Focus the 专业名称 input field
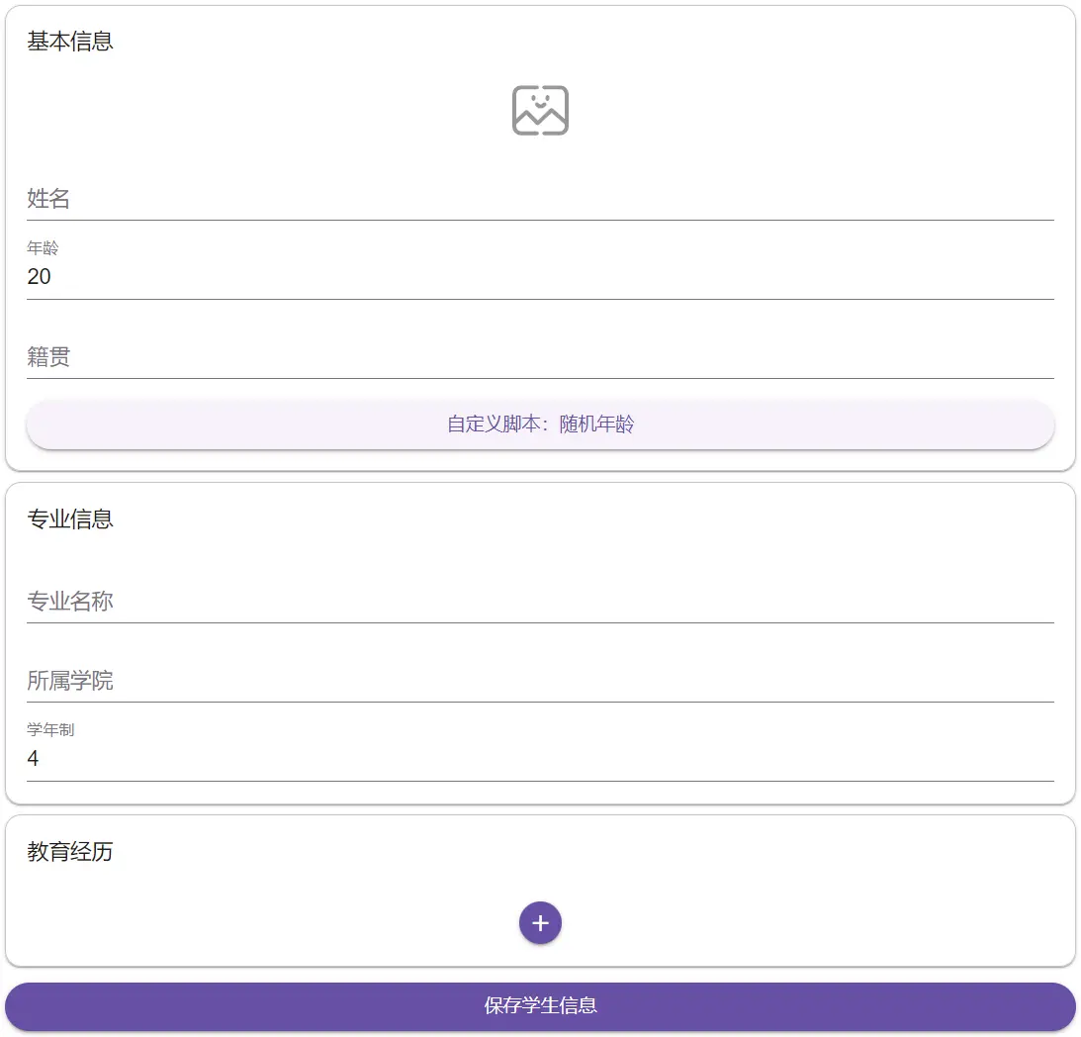This screenshot has height=1037, width=1081. (x=540, y=602)
